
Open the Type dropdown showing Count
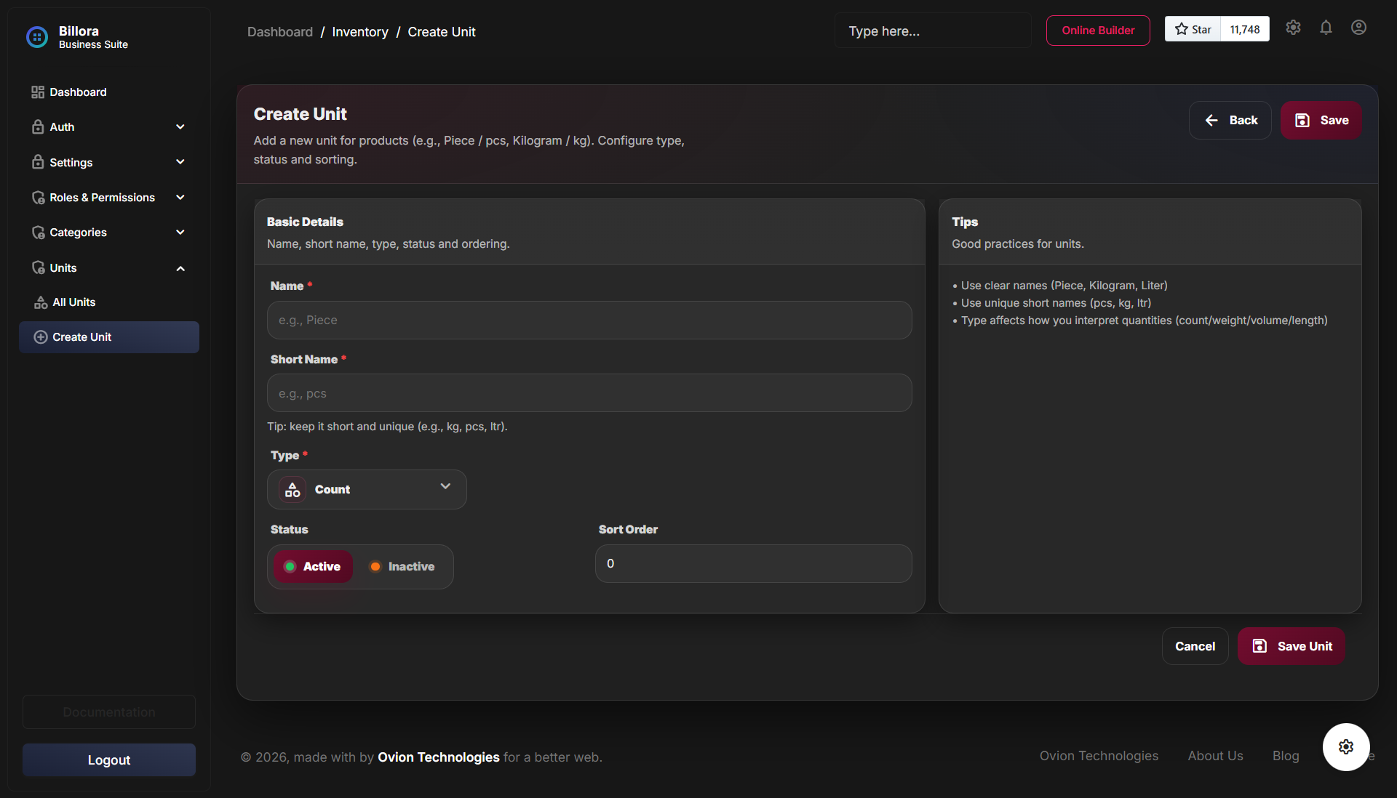367,489
